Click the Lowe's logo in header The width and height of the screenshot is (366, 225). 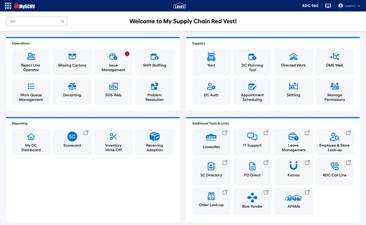(x=180, y=6)
